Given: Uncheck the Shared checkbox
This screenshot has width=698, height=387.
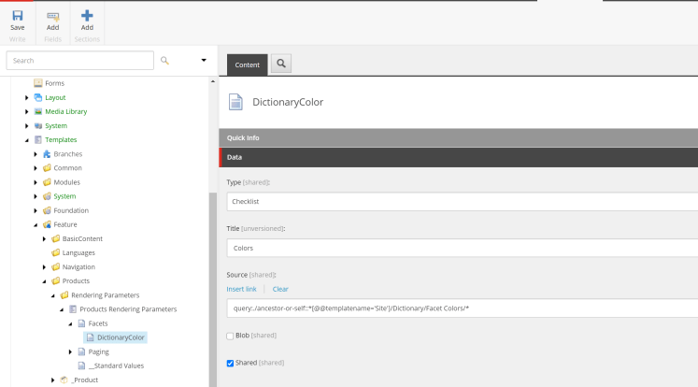Looking at the screenshot, I should (231, 363).
